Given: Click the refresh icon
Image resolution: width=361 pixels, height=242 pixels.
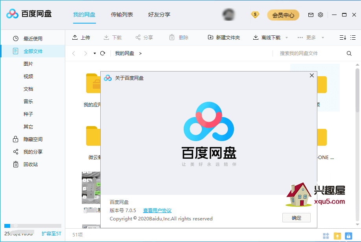Looking at the screenshot, I should click(103, 53).
